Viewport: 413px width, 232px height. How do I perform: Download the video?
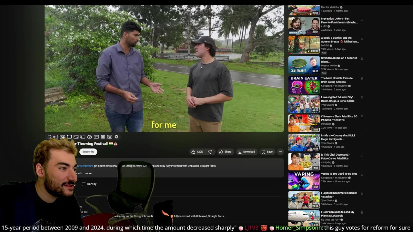pyautogui.click(x=247, y=152)
